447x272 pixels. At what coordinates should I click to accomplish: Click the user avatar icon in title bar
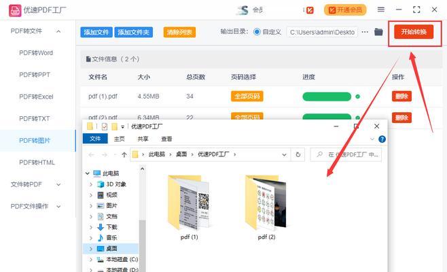[243, 10]
